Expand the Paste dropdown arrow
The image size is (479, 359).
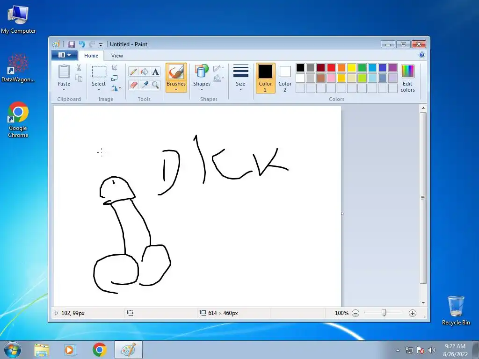[x=64, y=90]
